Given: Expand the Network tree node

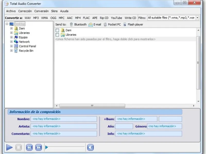Looking at the screenshot, I should pos(11,42).
